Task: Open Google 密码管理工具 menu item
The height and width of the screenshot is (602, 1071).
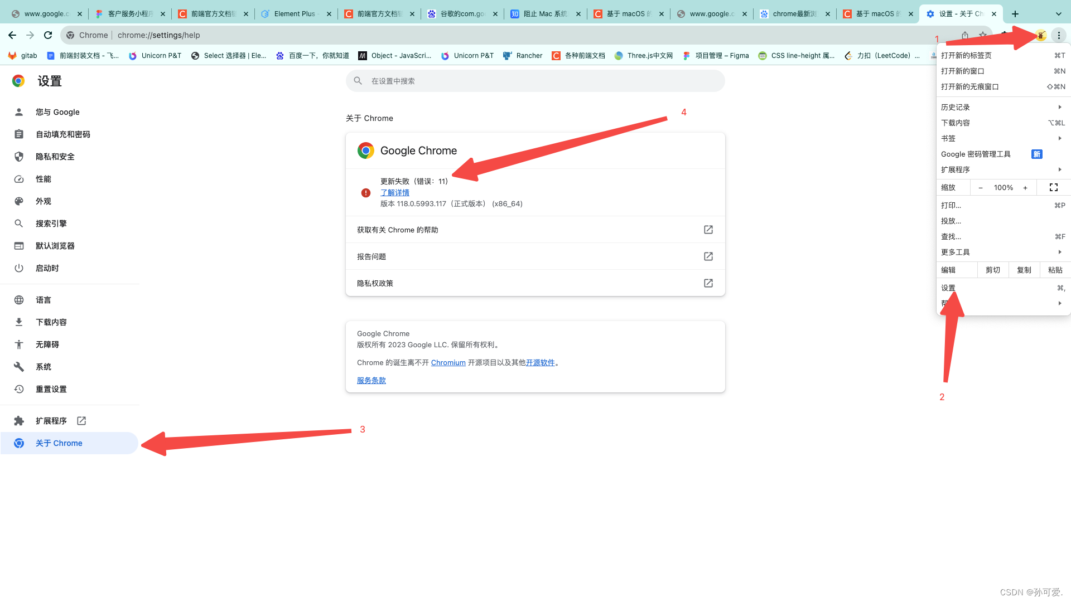Action: [x=1004, y=154]
